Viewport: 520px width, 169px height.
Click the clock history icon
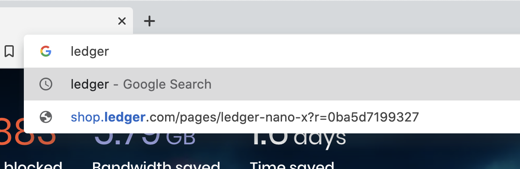(x=46, y=84)
